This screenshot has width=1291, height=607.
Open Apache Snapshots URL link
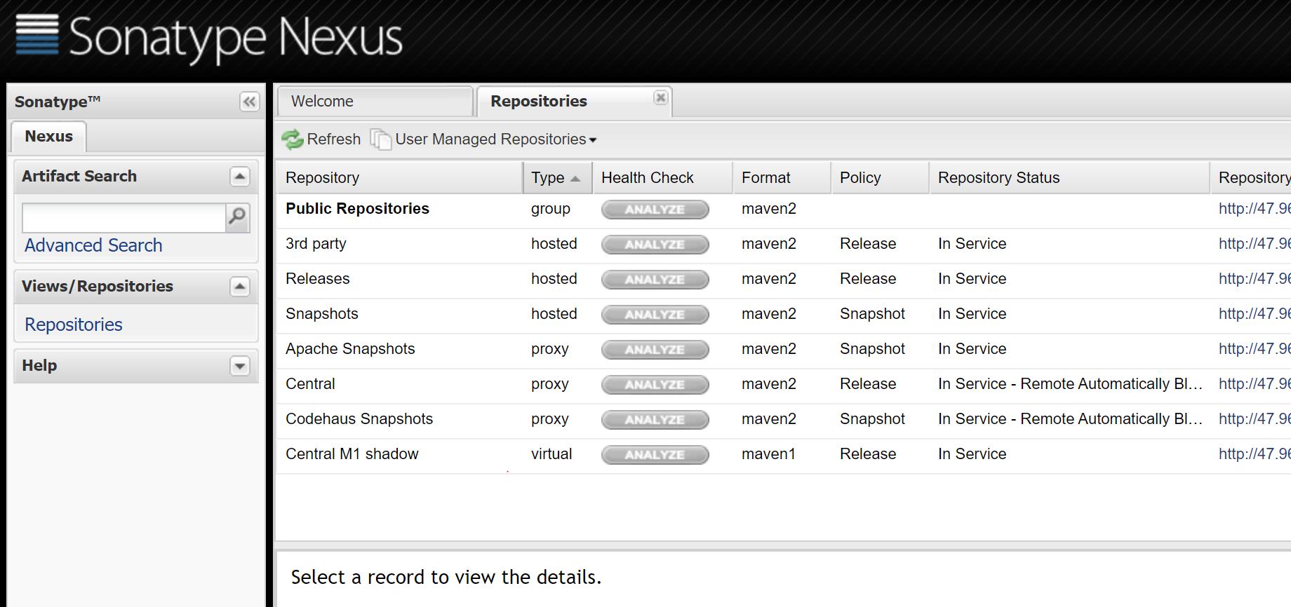point(1255,349)
